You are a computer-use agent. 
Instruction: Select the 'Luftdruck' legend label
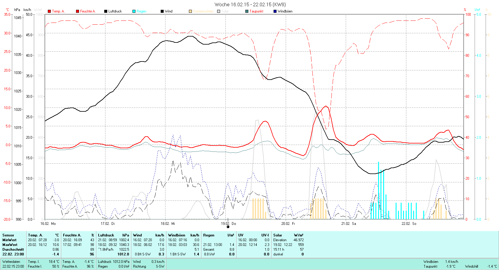tap(115, 11)
